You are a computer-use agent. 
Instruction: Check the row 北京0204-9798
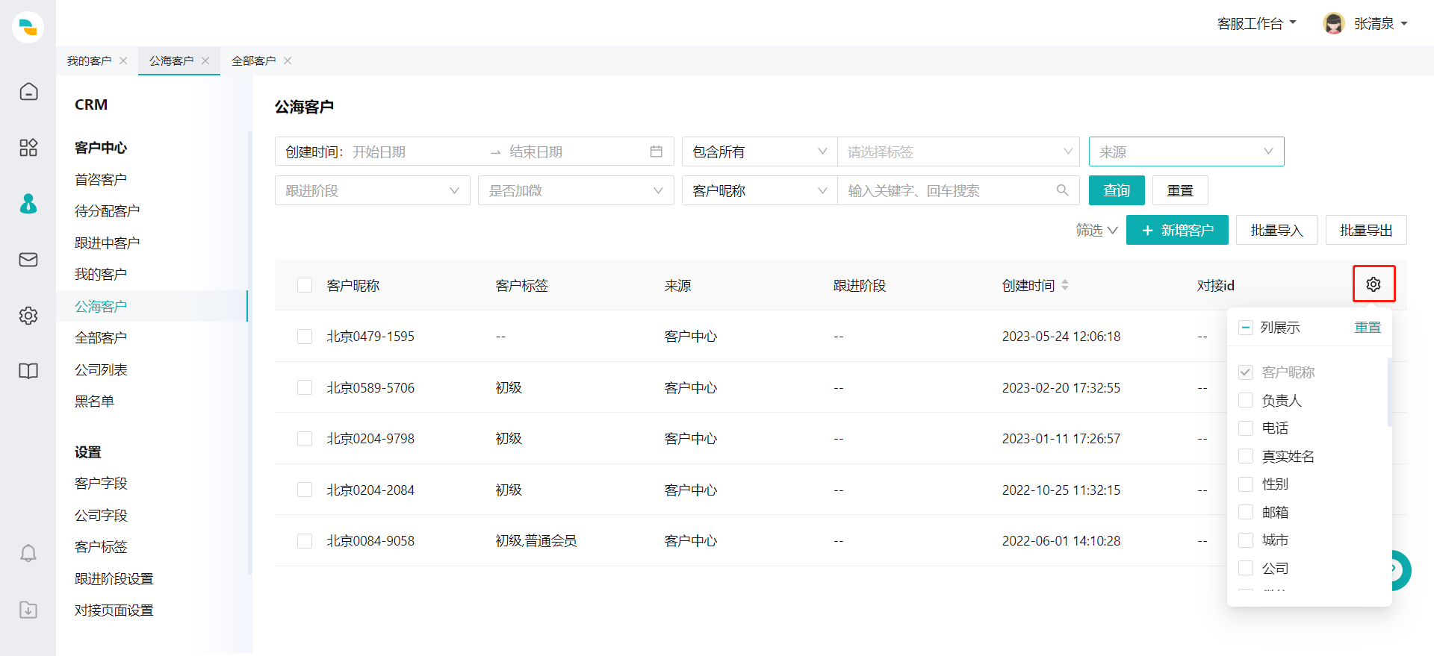point(305,439)
